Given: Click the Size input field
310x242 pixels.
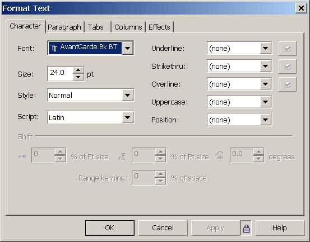Looking at the screenshot, I should [x=61, y=73].
